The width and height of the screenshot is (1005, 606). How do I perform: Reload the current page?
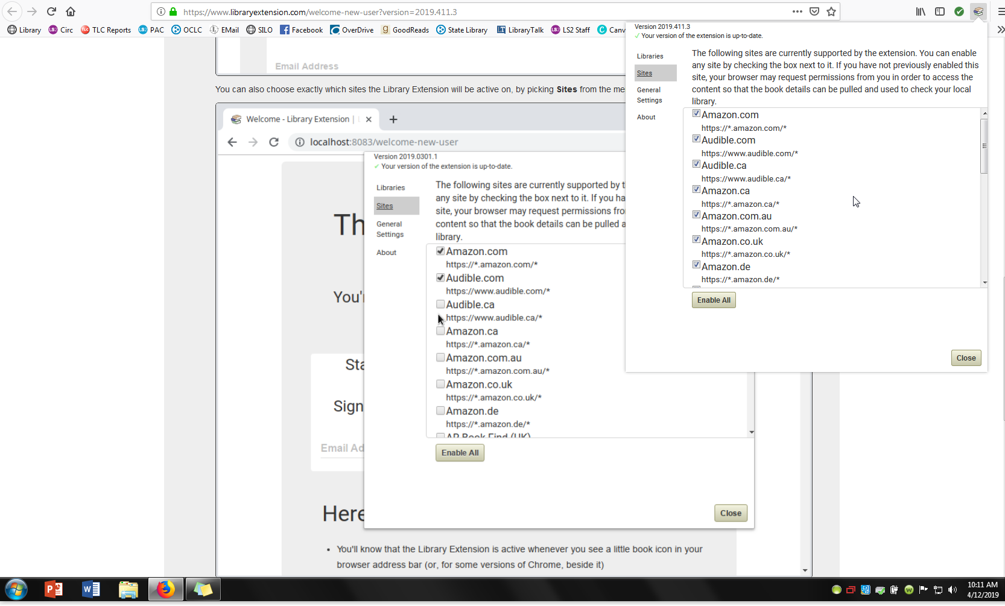coord(51,11)
